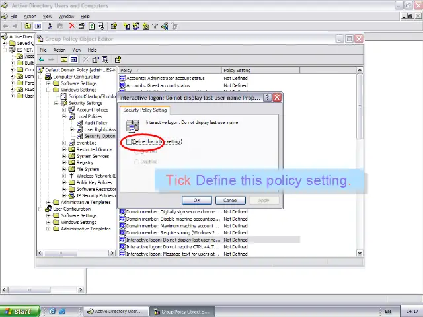Click the greyed Apply button
The height and width of the screenshot is (317, 423).
pos(264,200)
